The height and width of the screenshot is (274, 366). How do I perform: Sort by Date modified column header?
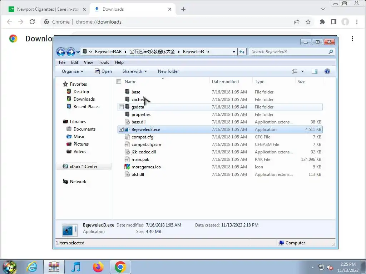[225, 82]
